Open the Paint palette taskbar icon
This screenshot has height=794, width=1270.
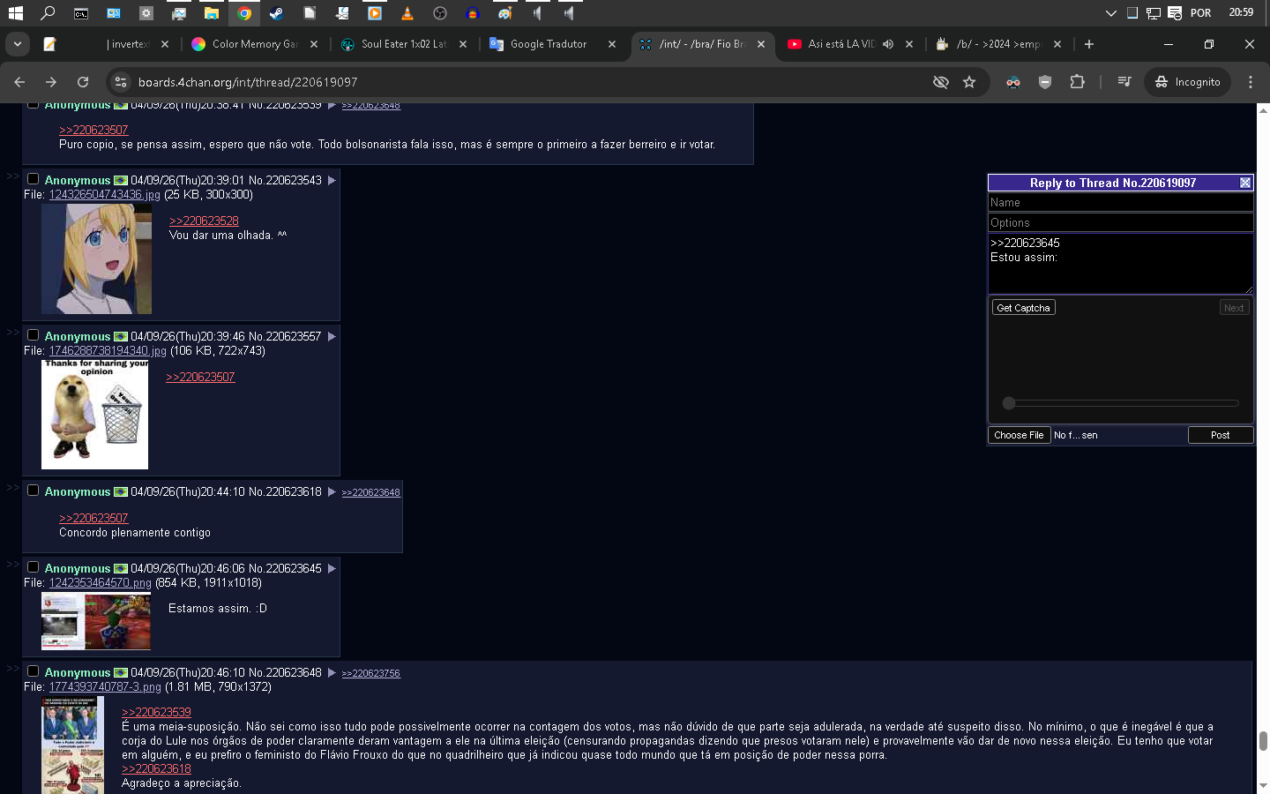pyautogui.click(x=504, y=13)
